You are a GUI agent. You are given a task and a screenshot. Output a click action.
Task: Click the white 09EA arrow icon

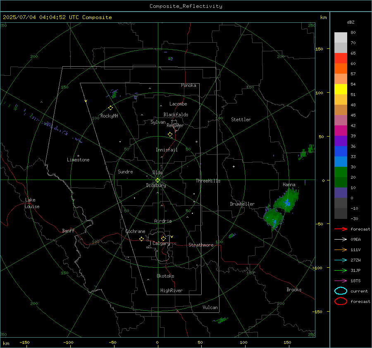coord(341,240)
